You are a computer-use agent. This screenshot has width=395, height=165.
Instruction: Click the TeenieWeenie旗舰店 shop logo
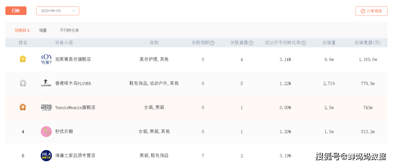click(46, 107)
